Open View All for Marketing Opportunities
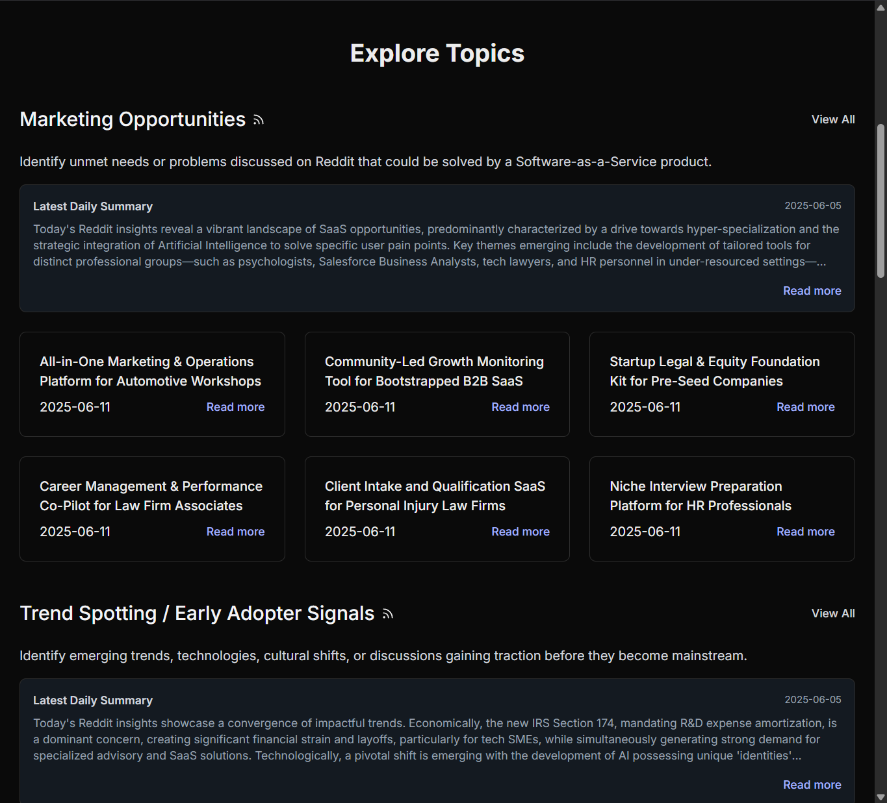Screen dimensions: 887x803 point(832,119)
